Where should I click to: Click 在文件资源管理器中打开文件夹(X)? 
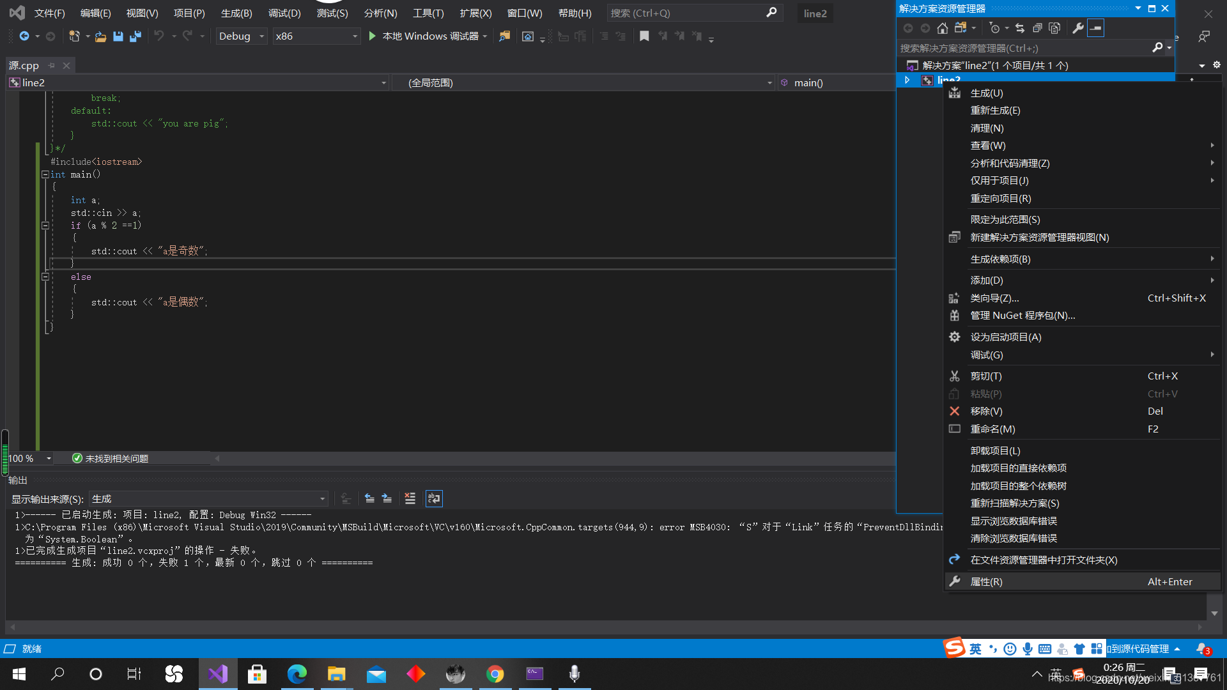tap(1083, 560)
